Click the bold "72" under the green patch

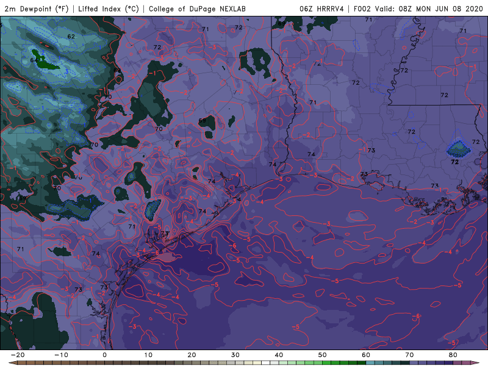[x=454, y=162]
